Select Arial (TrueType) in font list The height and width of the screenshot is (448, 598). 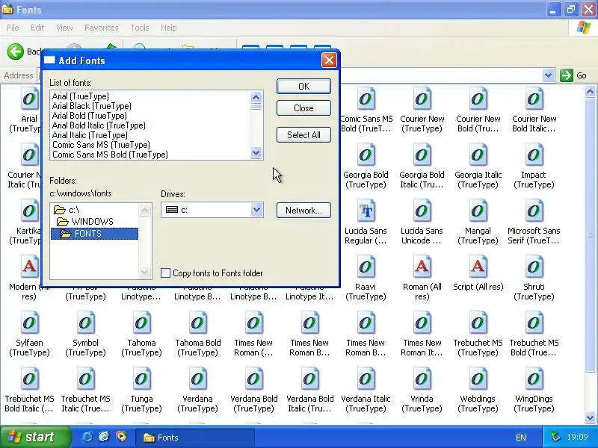click(81, 96)
